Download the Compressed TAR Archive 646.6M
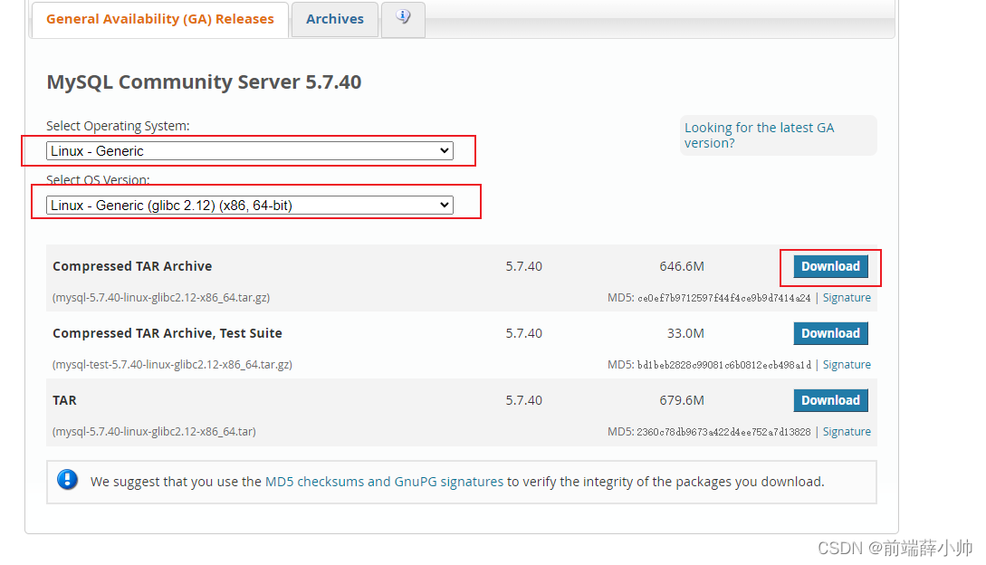This screenshot has height=565, width=986. [x=830, y=266]
